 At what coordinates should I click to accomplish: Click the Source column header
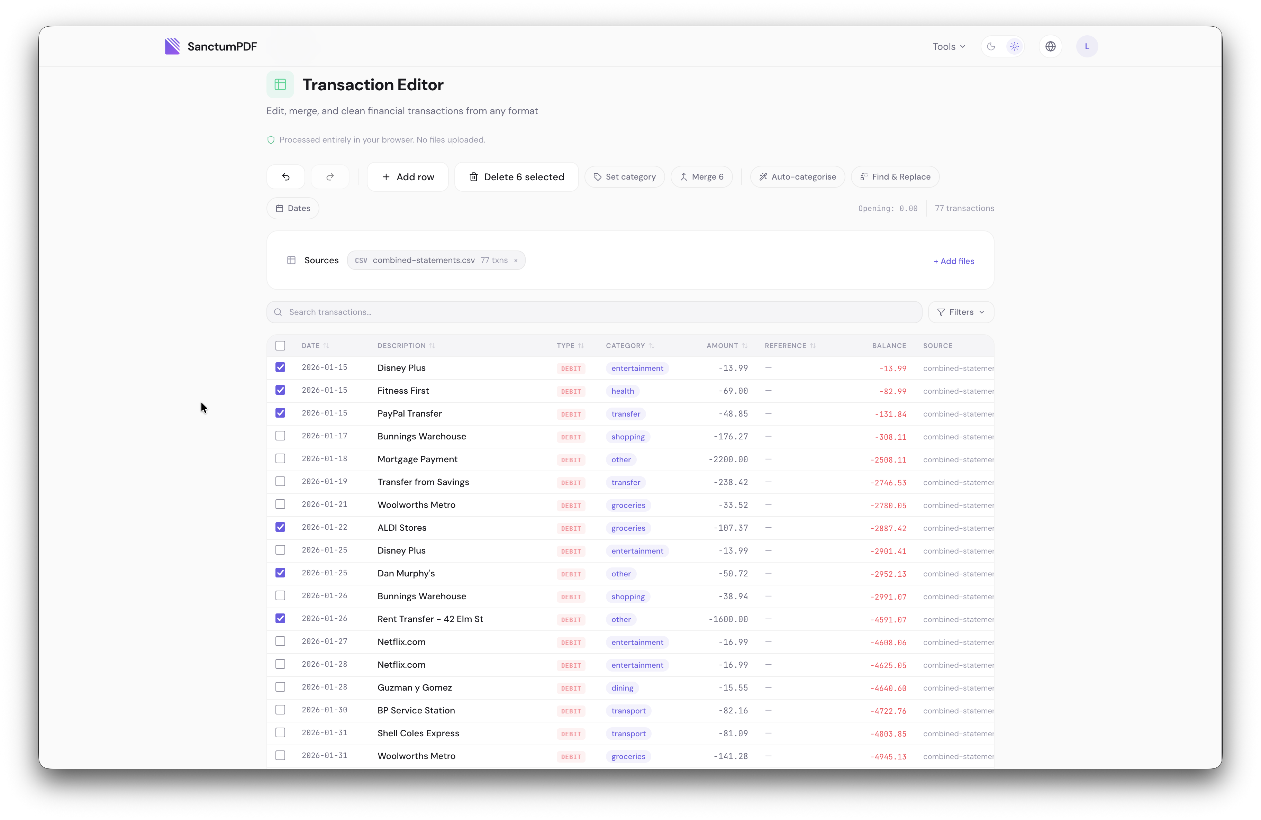coord(937,346)
